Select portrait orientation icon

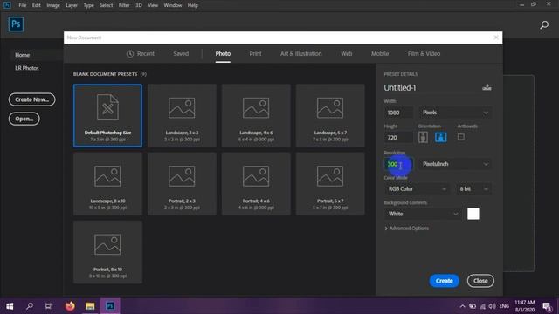click(x=423, y=137)
